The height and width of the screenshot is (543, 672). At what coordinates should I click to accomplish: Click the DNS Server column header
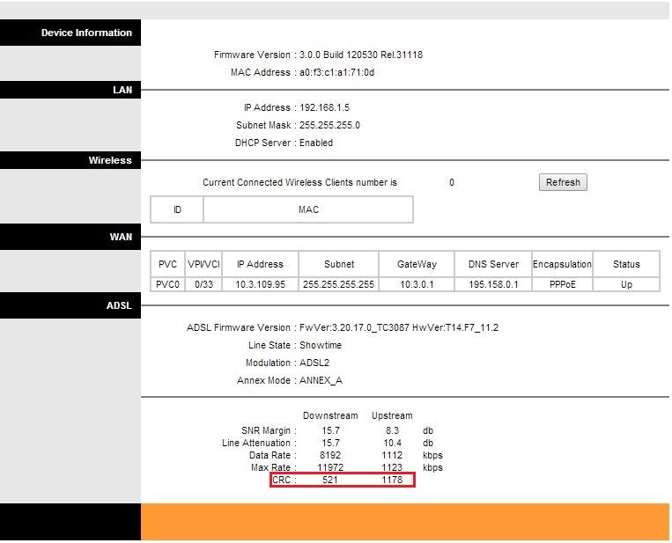[491, 264]
